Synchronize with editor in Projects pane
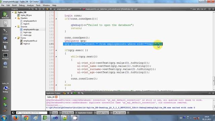Viewport: 215px width, 121px height. coord(36,9)
